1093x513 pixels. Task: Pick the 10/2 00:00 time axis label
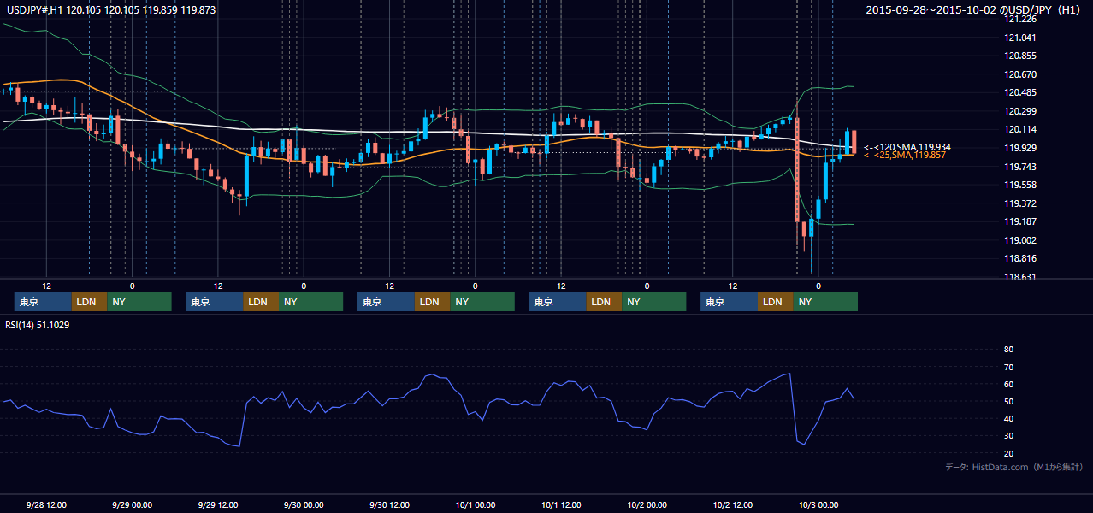[x=647, y=504]
